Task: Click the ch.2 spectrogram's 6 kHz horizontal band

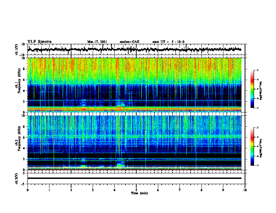Action: pyautogui.click(x=134, y=137)
